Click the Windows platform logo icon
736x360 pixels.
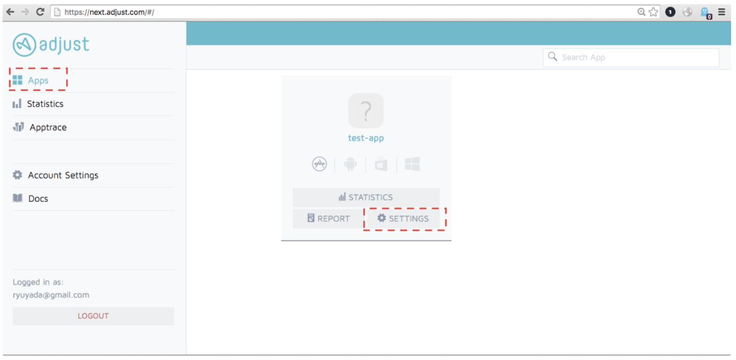412,164
